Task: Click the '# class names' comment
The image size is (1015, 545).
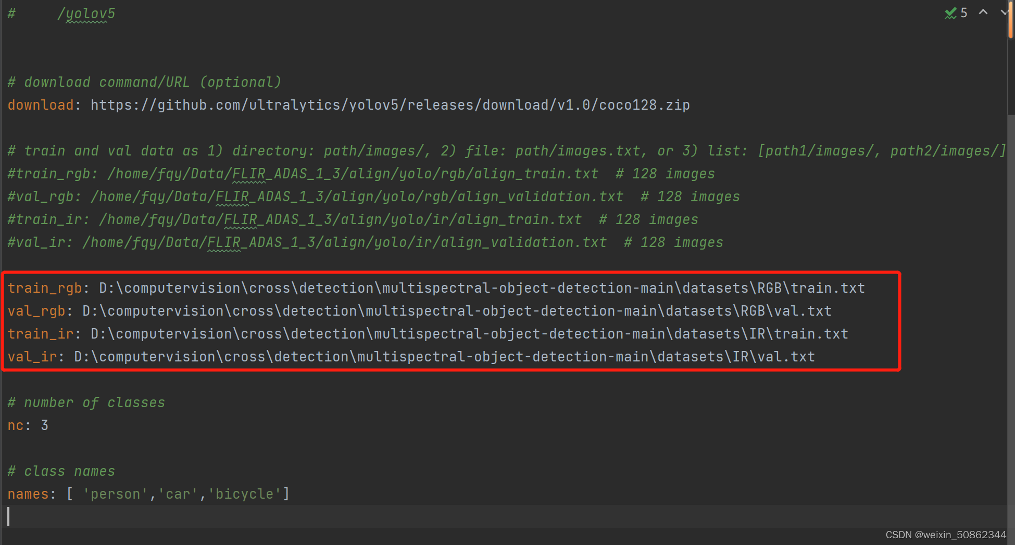Action: (61, 471)
